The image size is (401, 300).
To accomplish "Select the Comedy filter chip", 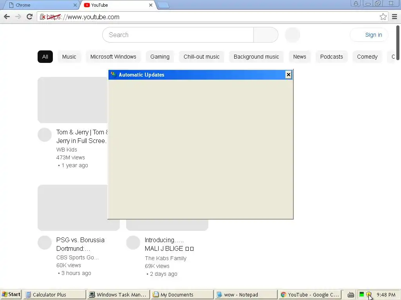I will (367, 57).
